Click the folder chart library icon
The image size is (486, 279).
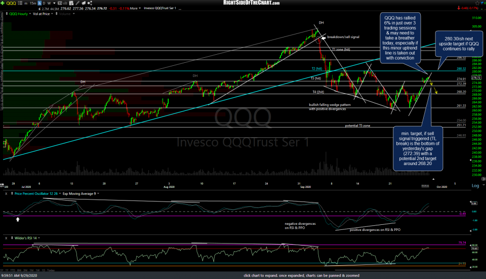84,3
